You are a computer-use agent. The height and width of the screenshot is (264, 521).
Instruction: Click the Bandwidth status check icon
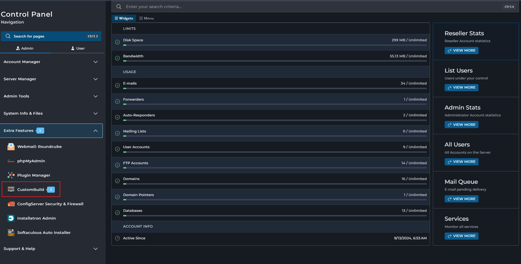(x=117, y=58)
